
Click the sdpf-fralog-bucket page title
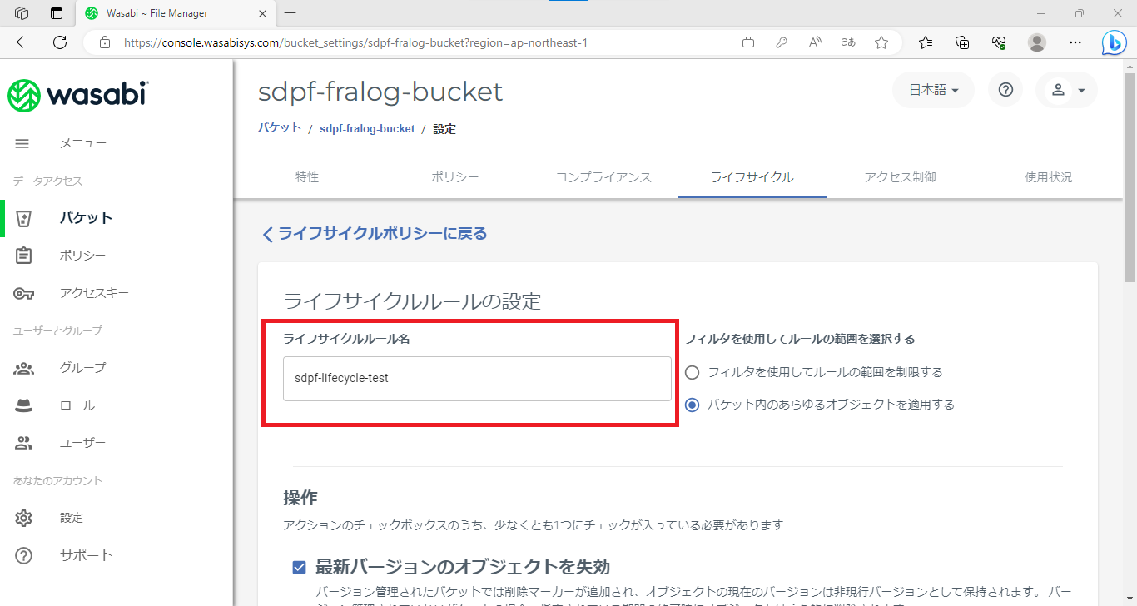[380, 91]
